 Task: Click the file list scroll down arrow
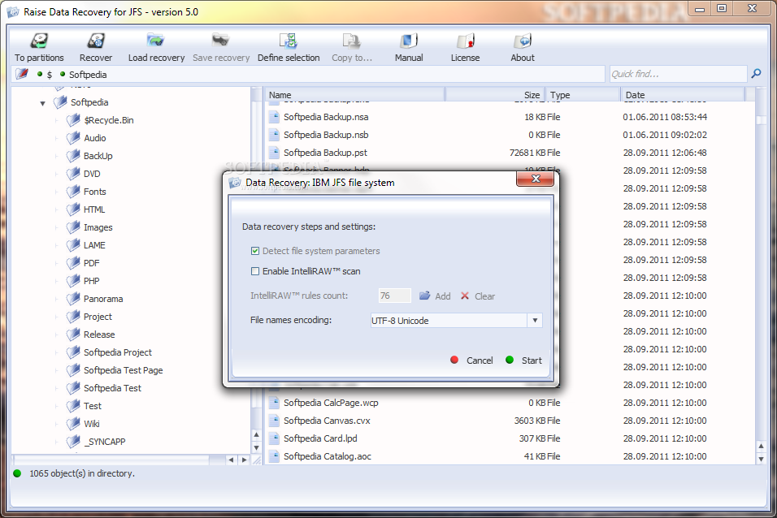pos(761,459)
